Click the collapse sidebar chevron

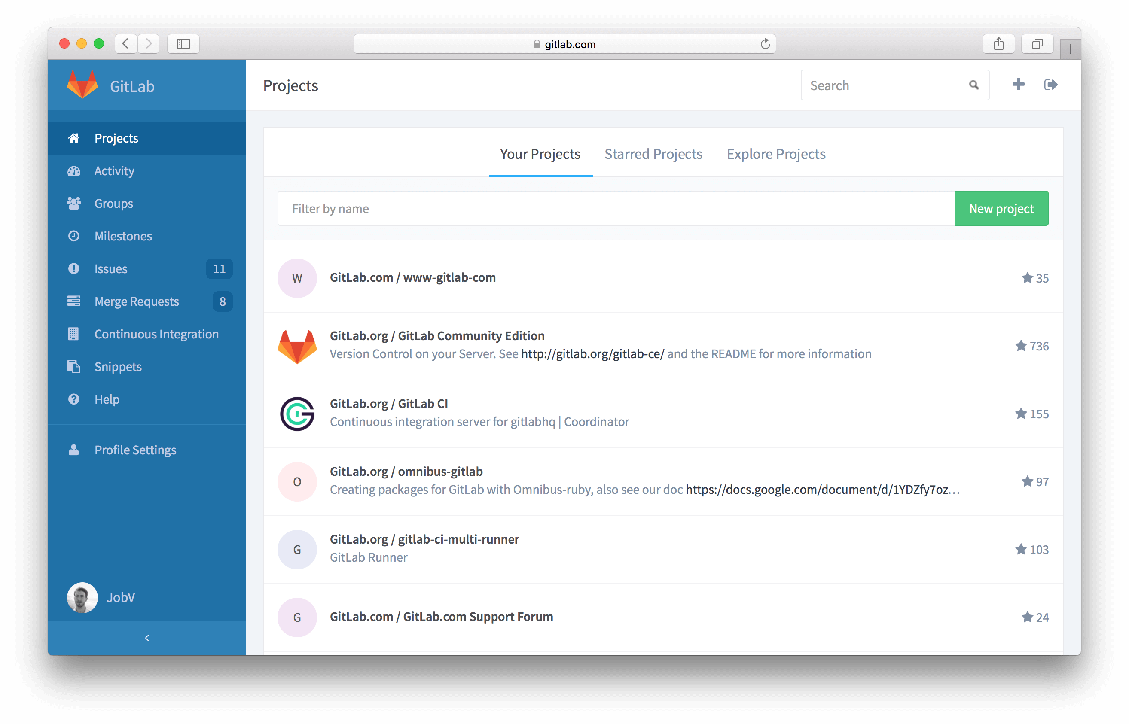click(146, 638)
